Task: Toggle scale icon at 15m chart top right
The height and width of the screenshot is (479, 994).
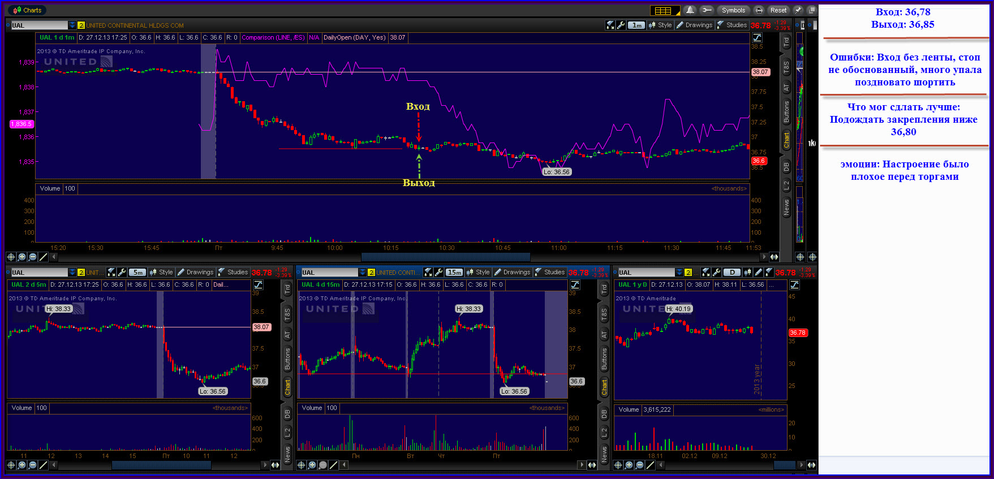Action: tap(575, 285)
